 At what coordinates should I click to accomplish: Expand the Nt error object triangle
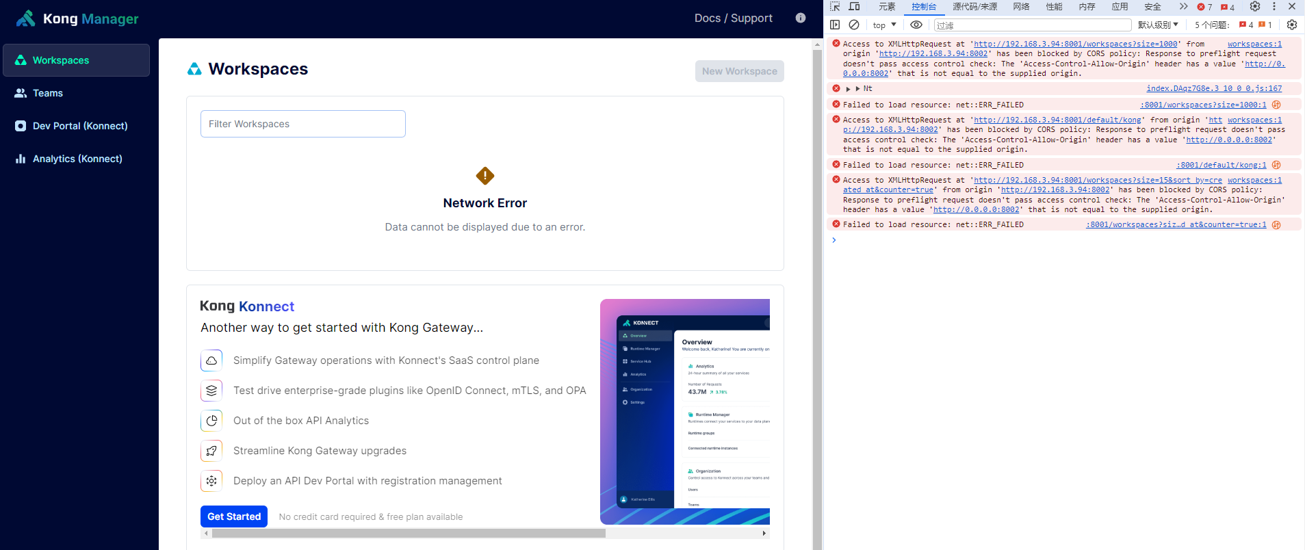click(857, 89)
